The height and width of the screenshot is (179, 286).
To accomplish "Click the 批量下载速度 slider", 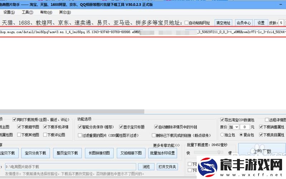I will [208, 152].
